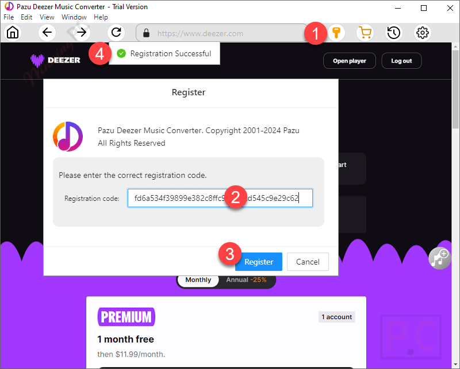Click the blue Register button

(259, 262)
